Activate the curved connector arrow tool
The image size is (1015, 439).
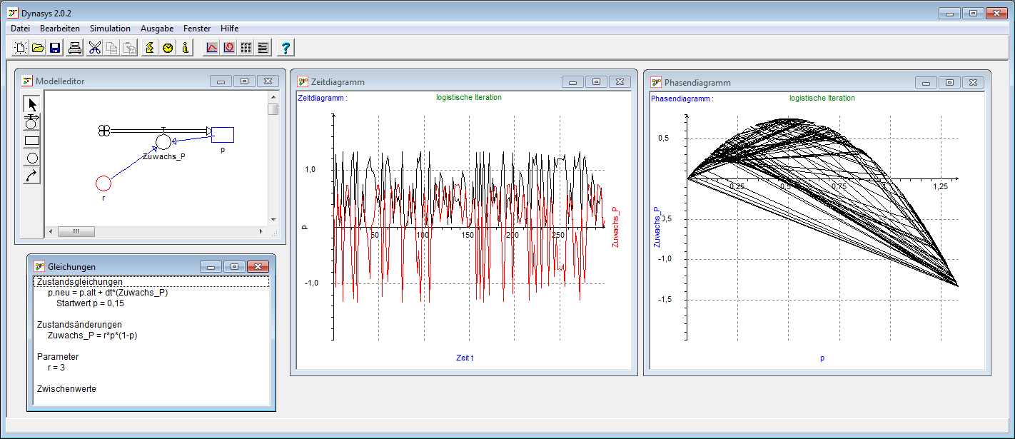point(31,176)
